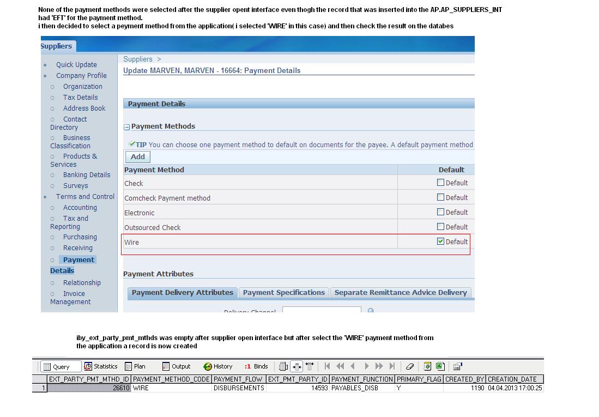This screenshot has width=599, height=417.
Task: Jump back a page of records
Action: tap(340, 366)
